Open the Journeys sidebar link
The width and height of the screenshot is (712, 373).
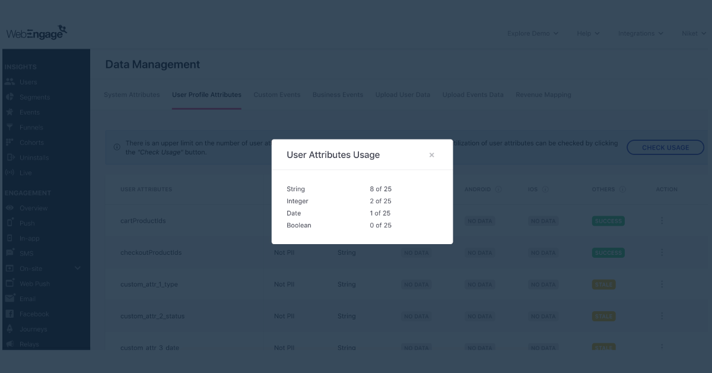[x=33, y=329]
